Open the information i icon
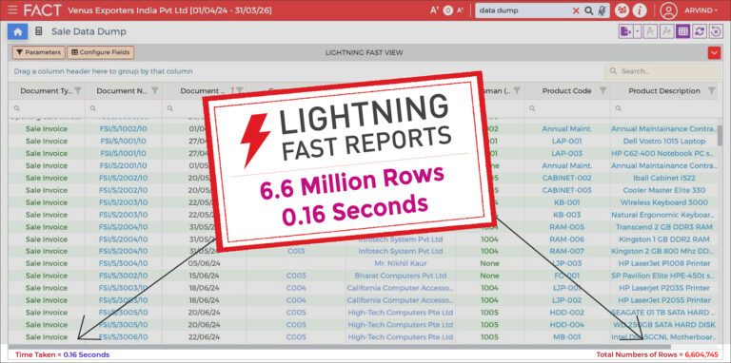The image size is (731, 363). (640, 10)
